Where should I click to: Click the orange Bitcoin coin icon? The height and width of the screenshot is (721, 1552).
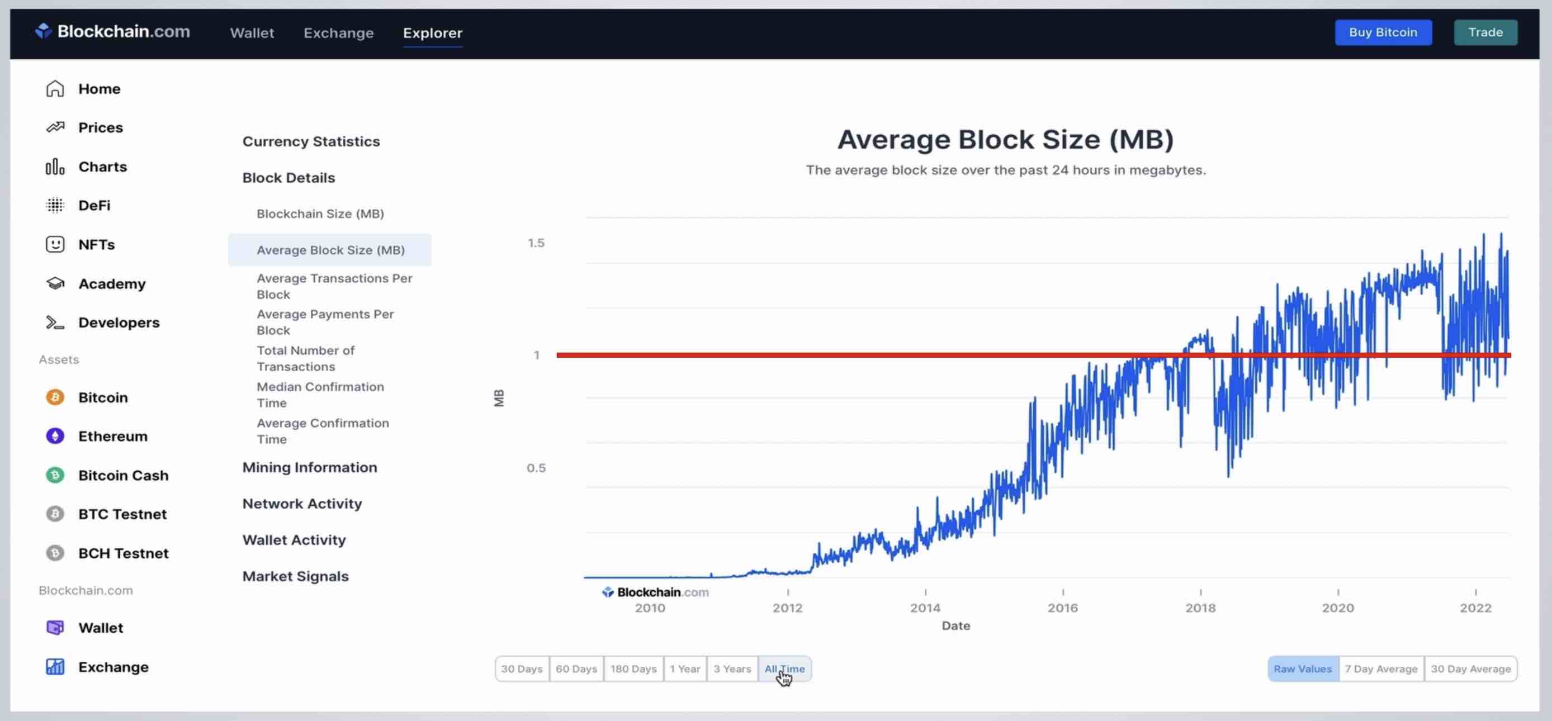55,397
